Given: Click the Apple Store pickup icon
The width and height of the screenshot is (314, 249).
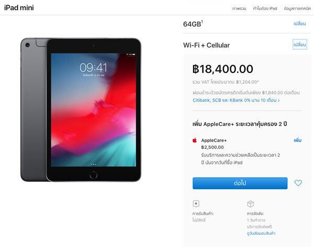Looking at the screenshot, I should coord(196,203).
